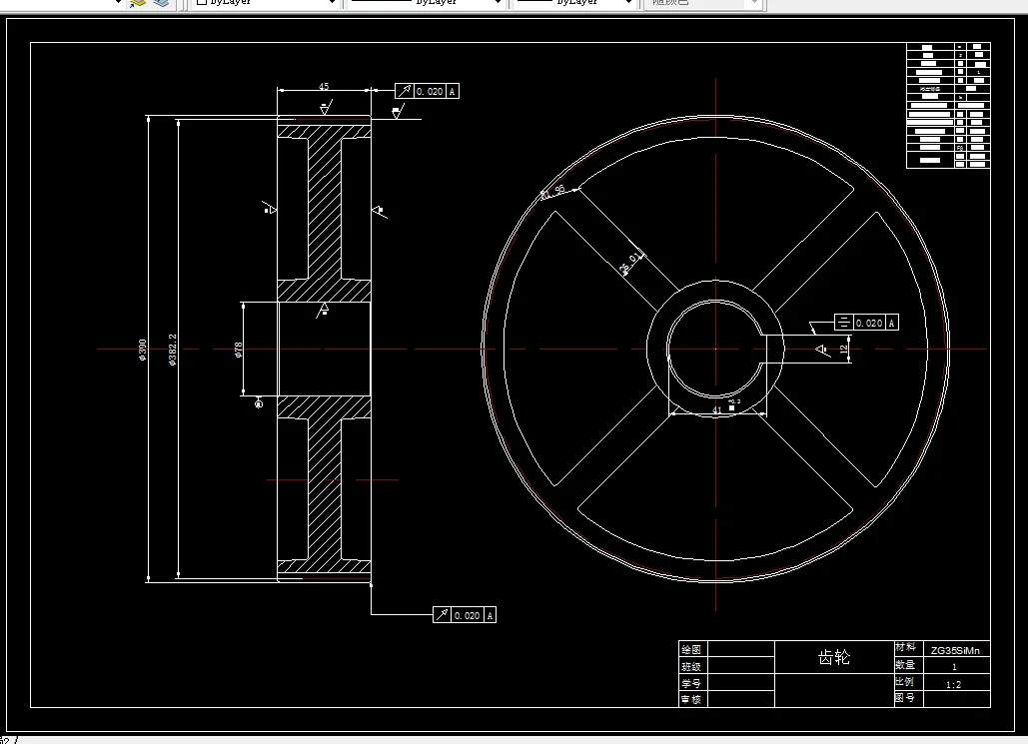Select the 数量 label in title block
1028x744 pixels.
[x=905, y=665]
